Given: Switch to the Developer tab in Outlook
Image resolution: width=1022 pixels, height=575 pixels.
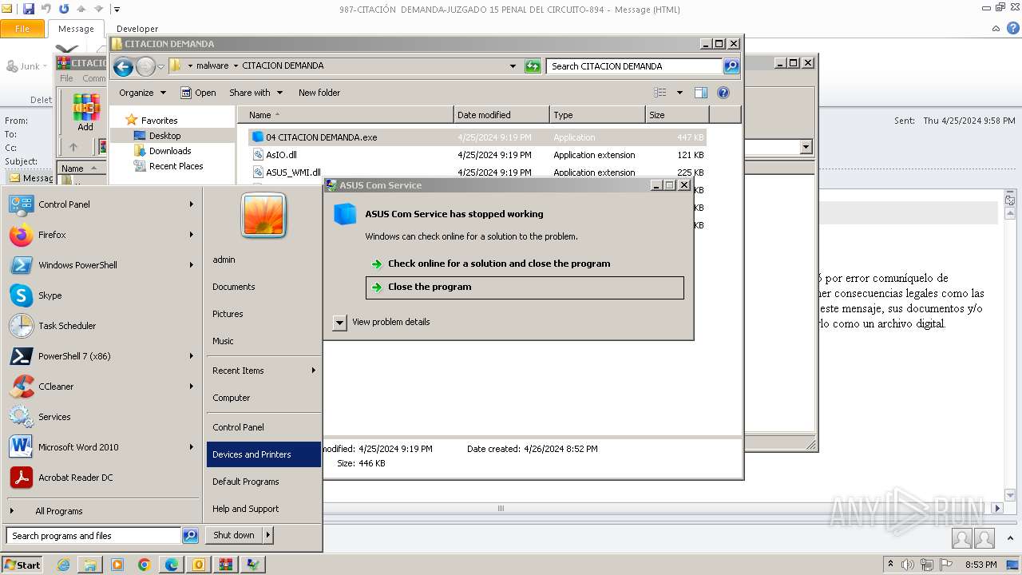Looking at the screenshot, I should click(137, 29).
